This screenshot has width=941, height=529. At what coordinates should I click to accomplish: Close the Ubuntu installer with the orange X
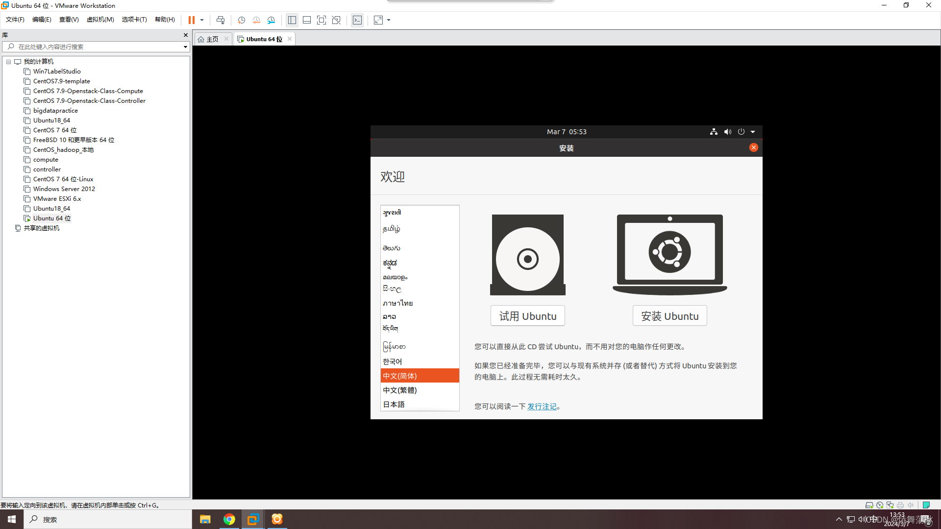pos(754,147)
